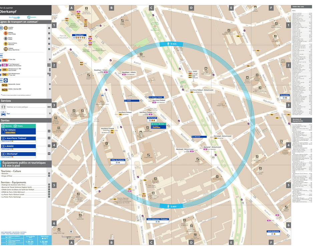Click the north compass arrow on the map

coord(71,232)
